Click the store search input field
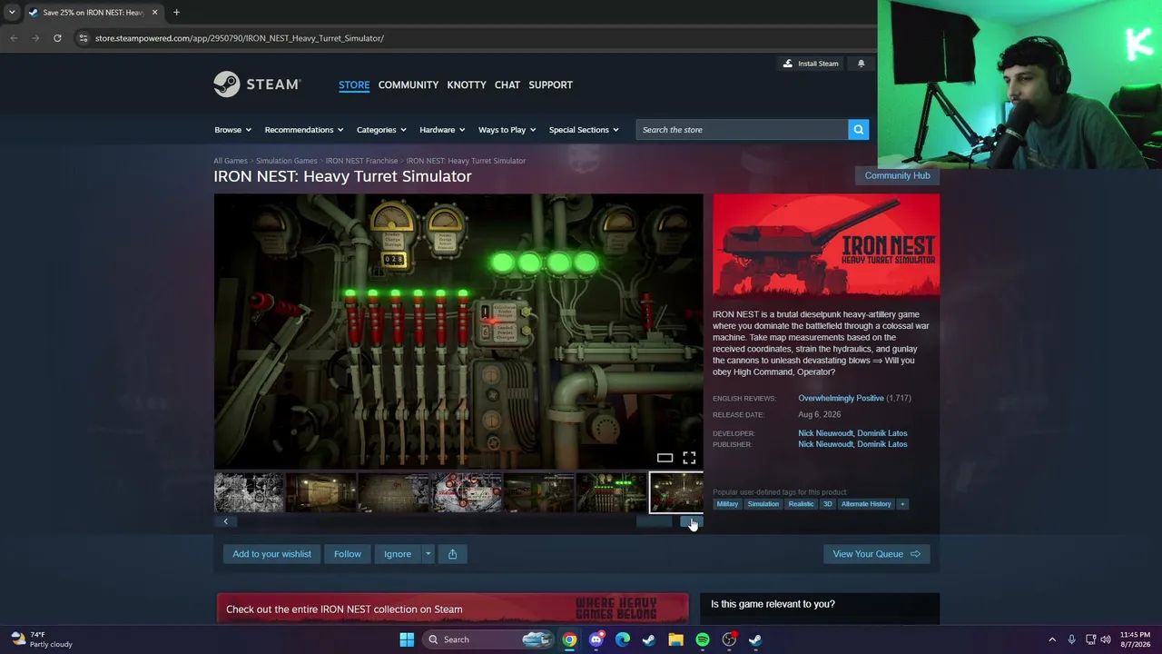This screenshot has height=654, width=1162. point(742,130)
